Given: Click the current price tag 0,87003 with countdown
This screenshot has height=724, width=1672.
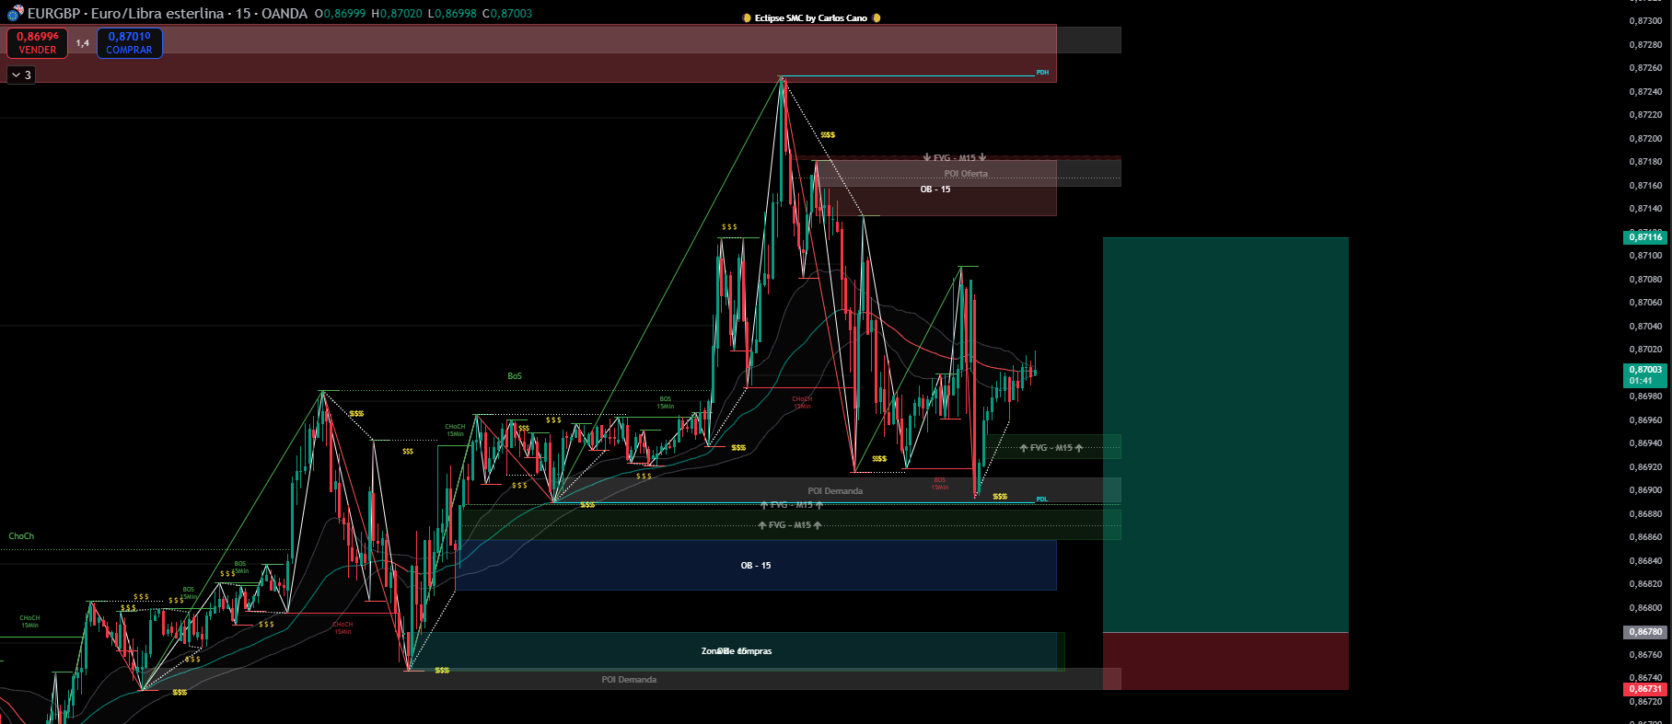Looking at the screenshot, I should pyautogui.click(x=1644, y=374).
